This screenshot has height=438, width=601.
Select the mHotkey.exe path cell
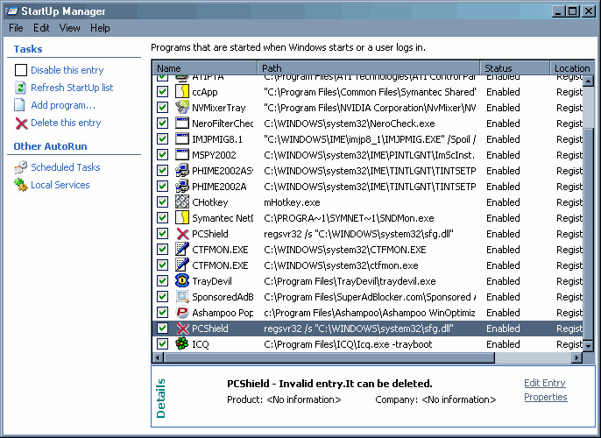[292, 202]
